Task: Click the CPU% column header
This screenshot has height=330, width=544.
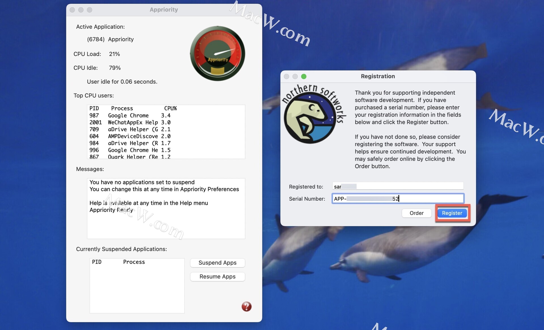Action: [170, 108]
